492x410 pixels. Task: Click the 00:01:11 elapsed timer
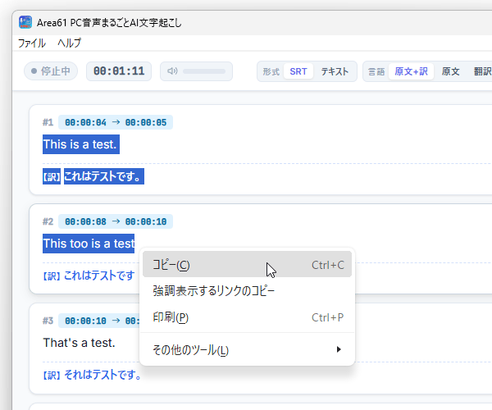point(119,71)
